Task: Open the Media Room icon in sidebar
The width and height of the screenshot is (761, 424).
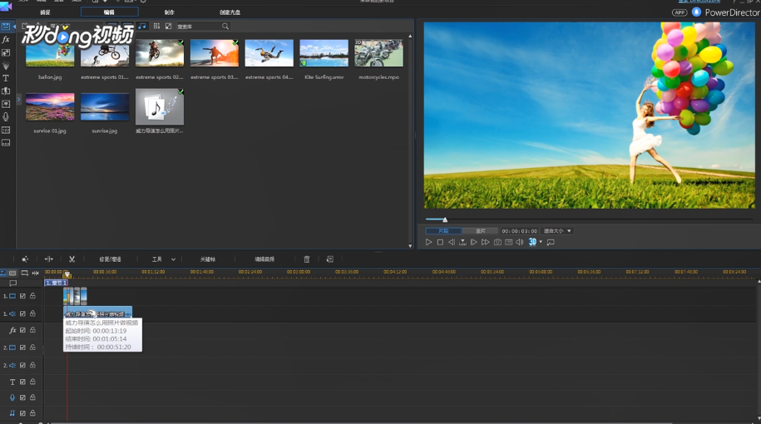Action: tap(6, 27)
